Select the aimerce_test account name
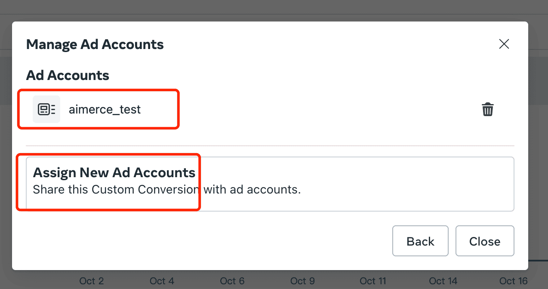This screenshot has width=548, height=289. coord(105,109)
